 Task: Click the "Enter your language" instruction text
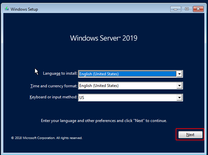click(104, 121)
